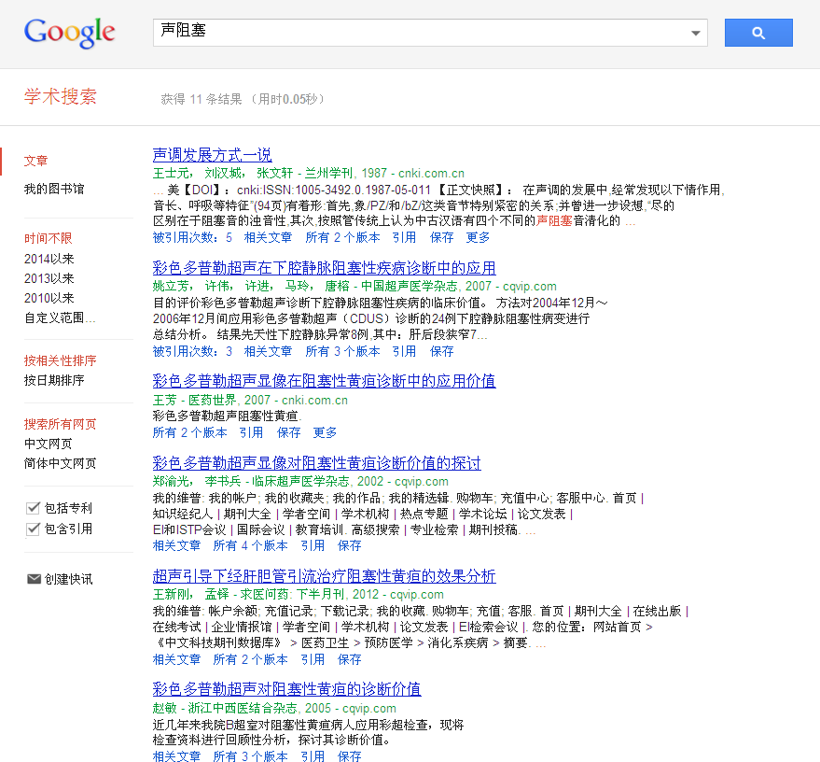Toggle the 包括专利 checkbox

click(34, 508)
